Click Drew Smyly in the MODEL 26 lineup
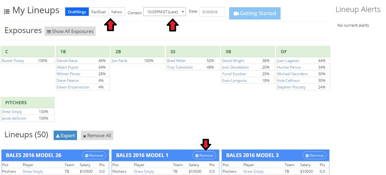The width and height of the screenshot is (386, 175). tap(33, 172)
